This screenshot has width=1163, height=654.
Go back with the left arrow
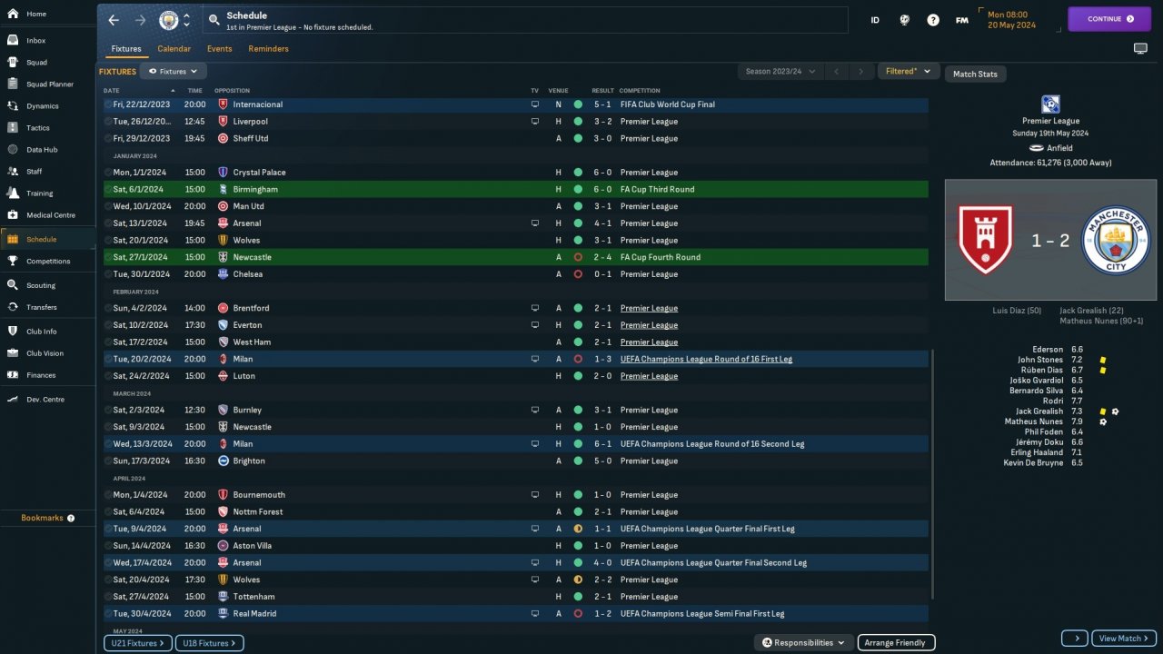(x=114, y=19)
